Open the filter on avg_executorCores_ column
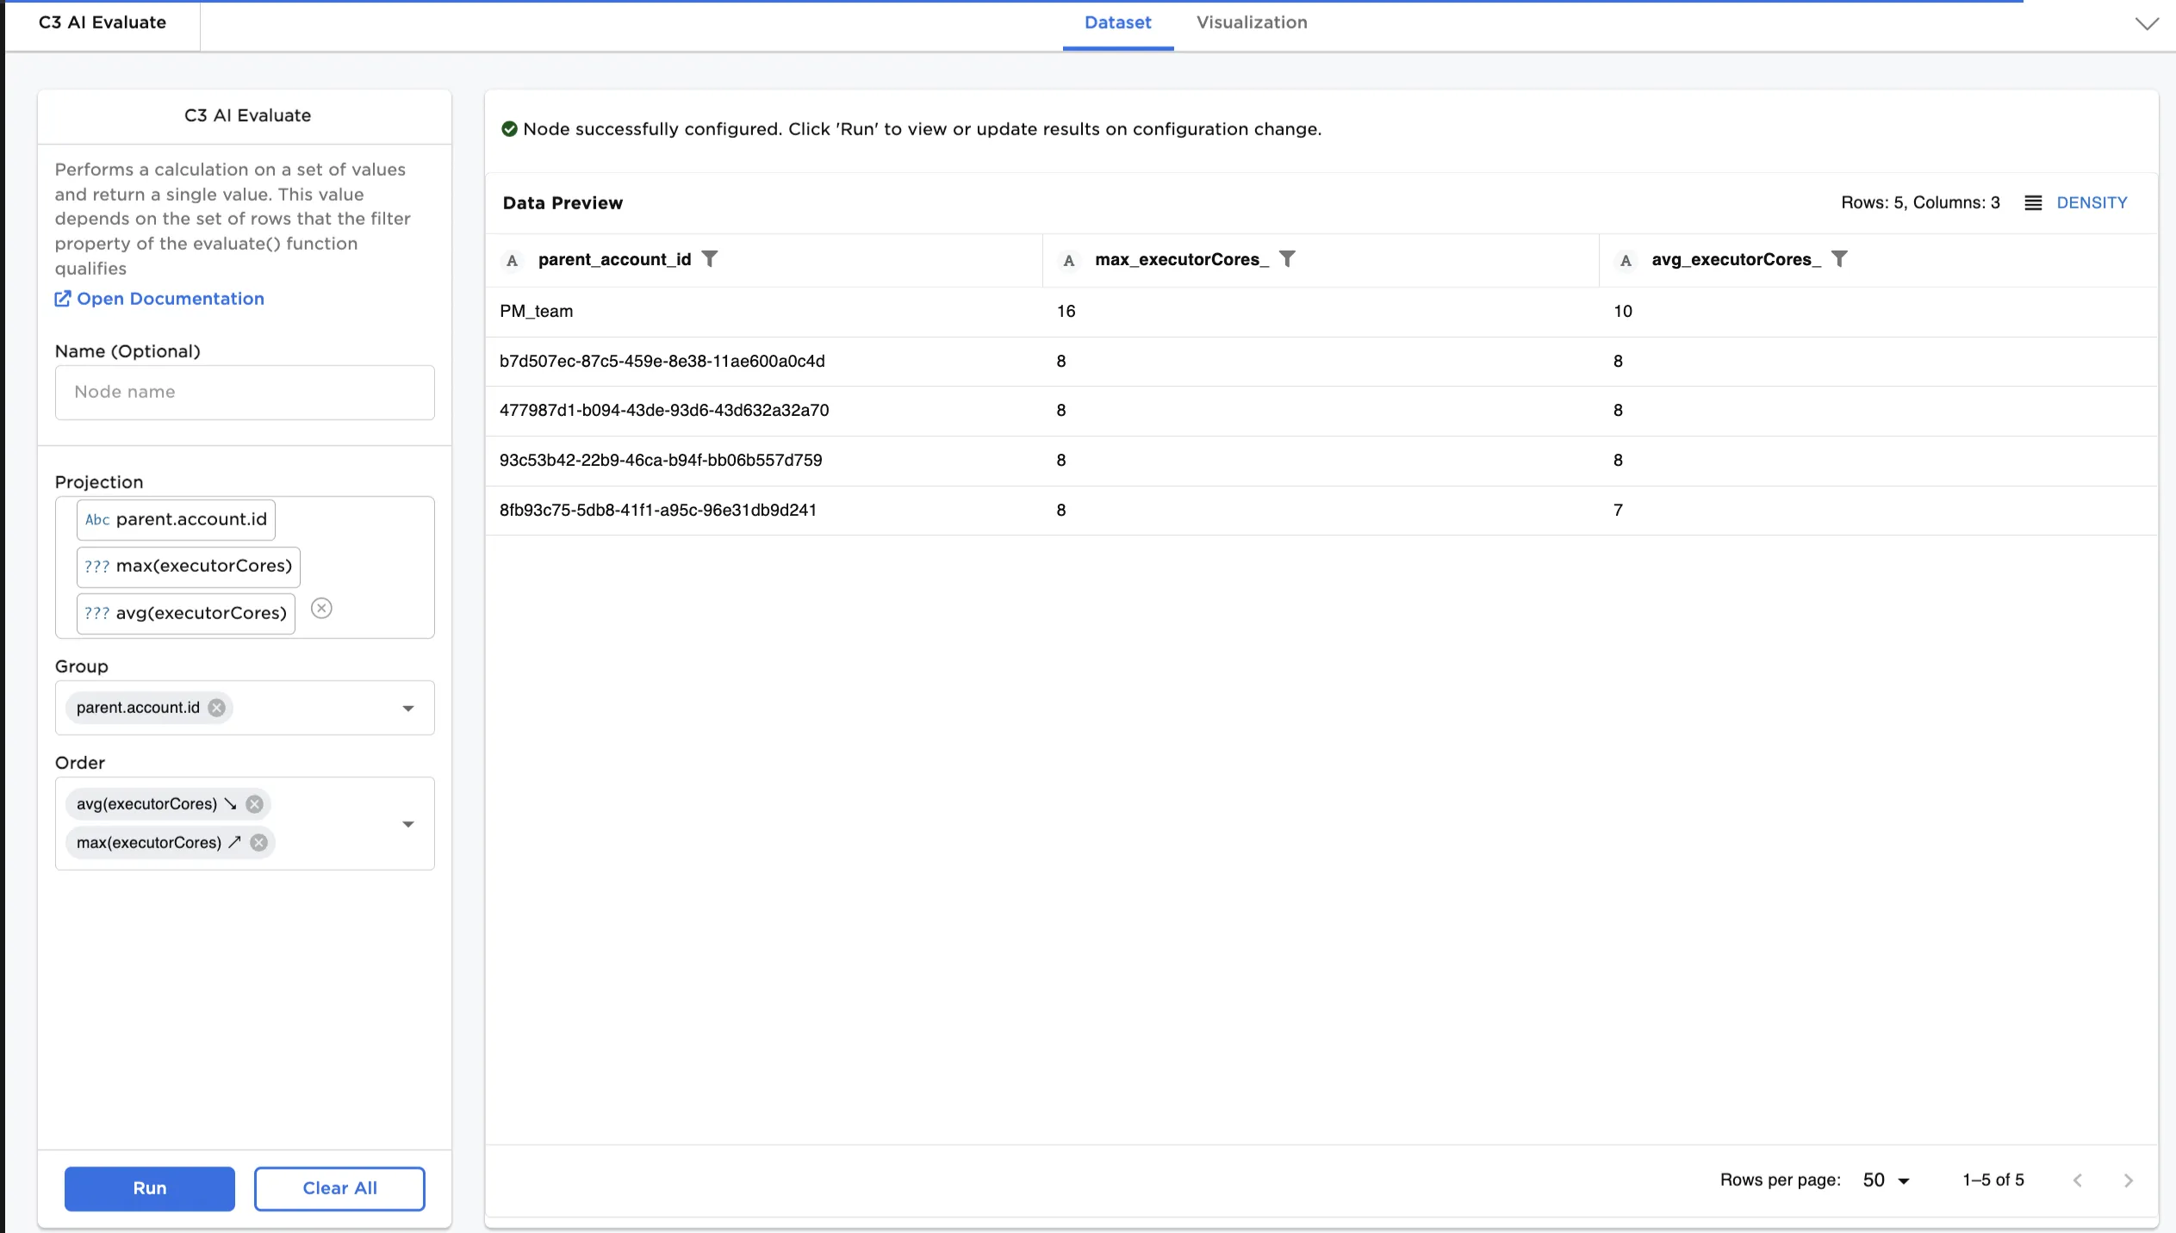2176x1233 pixels. tap(1839, 258)
